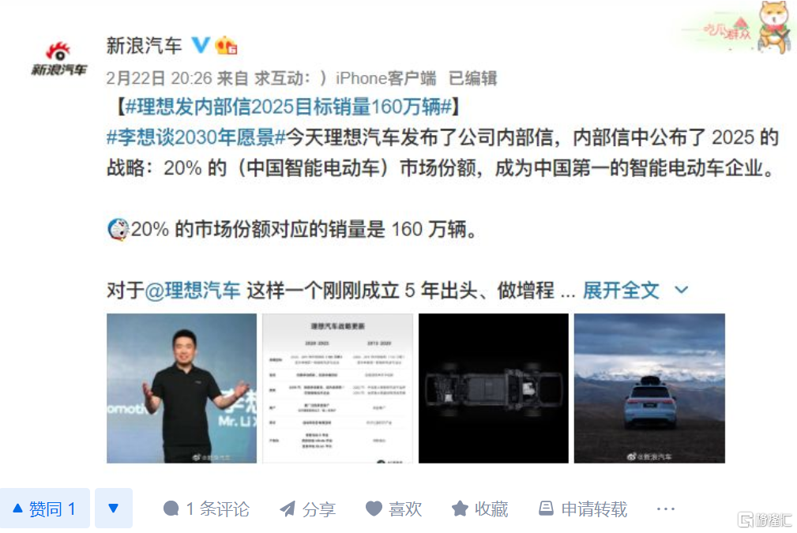Open the three-dot more options menu

(x=665, y=509)
